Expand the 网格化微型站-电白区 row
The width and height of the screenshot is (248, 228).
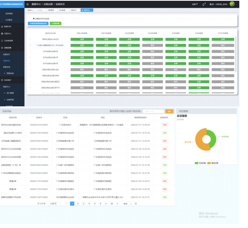point(30,39)
